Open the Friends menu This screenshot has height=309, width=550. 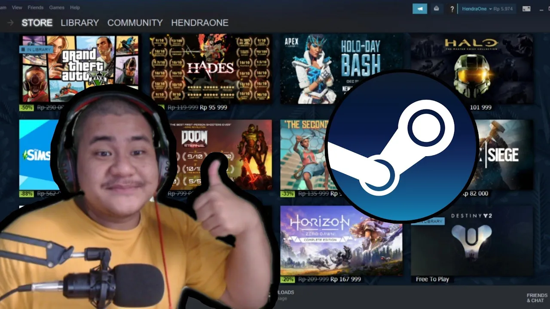click(x=35, y=8)
